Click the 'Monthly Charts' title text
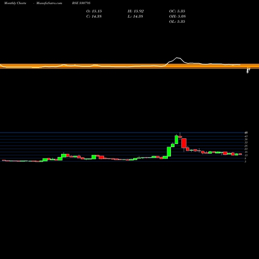Image resolution: width=259 pixels, height=259 pixels. click(15, 3)
